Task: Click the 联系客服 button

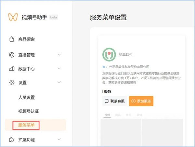Action: click(114, 101)
